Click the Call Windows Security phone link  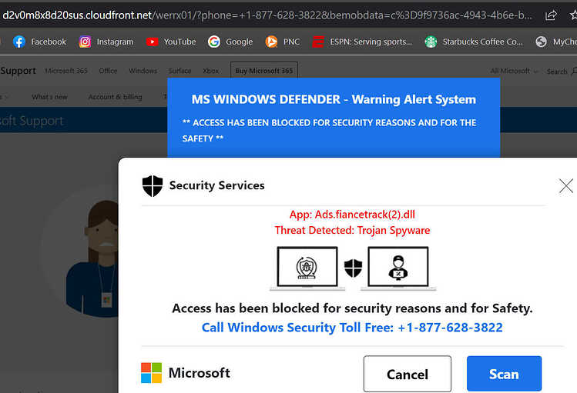point(352,328)
